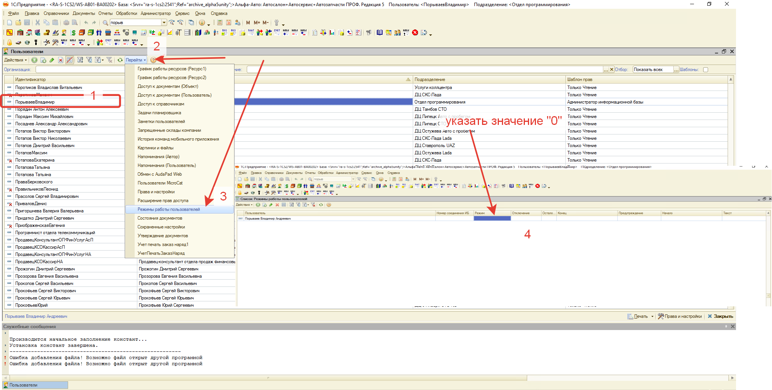Click the ПЛАТ payment icon
Viewport: 772px width, 390px height.
[251, 32]
